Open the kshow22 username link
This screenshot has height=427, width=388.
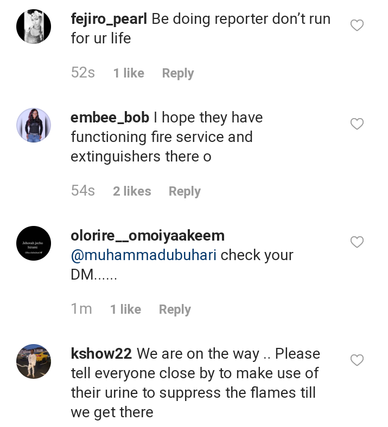point(101,354)
